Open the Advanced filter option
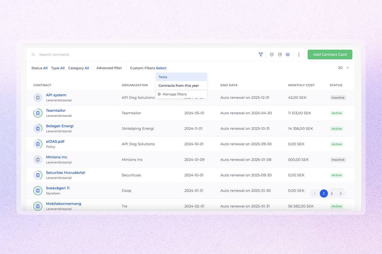Screen dimensions: 382x254 (109, 68)
